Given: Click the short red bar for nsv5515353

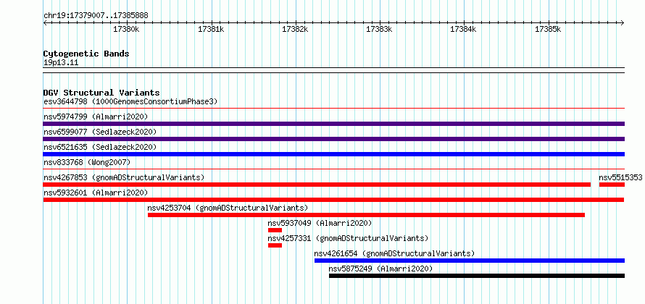Looking at the screenshot, I should pyautogui.click(x=612, y=185).
